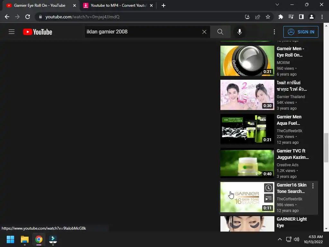329x247 pixels.
Task: Click the address bar URL
Action: (x=83, y=17)
